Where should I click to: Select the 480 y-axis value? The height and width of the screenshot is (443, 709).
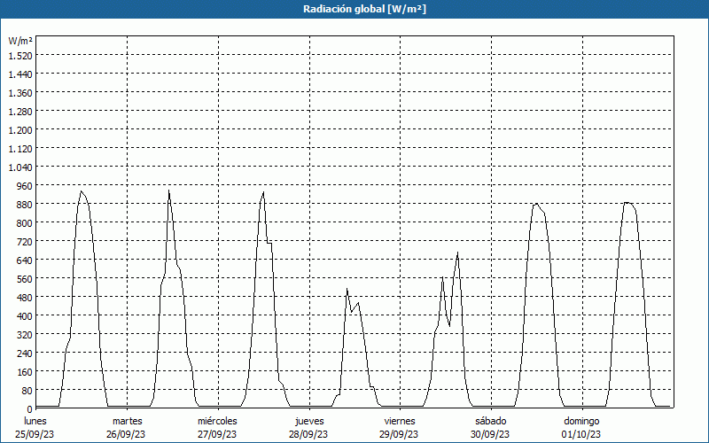(x=25, y=298)
